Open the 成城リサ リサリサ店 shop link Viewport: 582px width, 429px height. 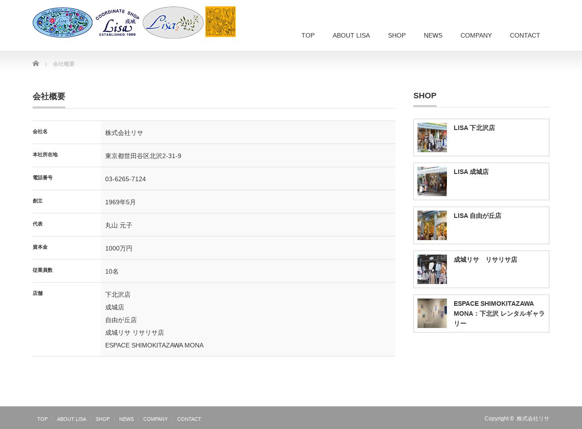click(x=485, y=260)
